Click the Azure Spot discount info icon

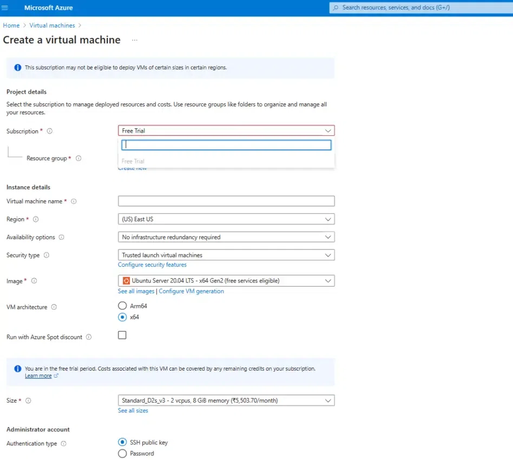click(x=89, y=337)
